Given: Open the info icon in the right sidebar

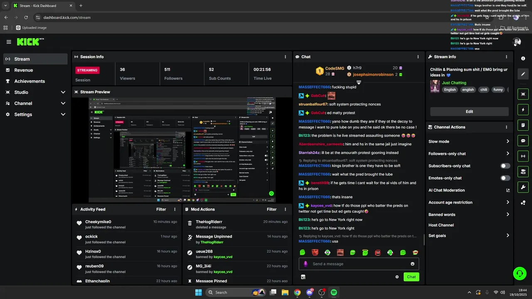Looking at the screenshot, I should point(523,59).
